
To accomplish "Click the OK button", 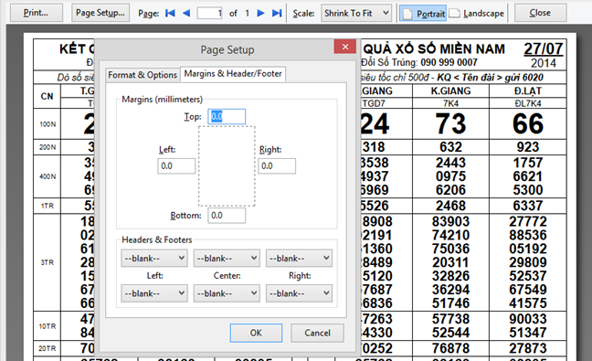I will [x=256, y=333].
